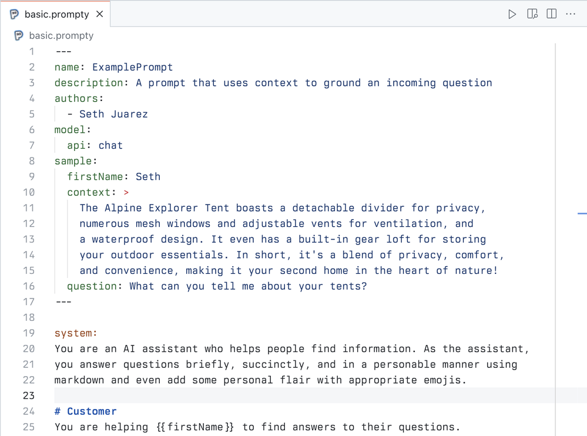Close the basic.prompty tab
The image size is (587, 436).
pos(100,14)
